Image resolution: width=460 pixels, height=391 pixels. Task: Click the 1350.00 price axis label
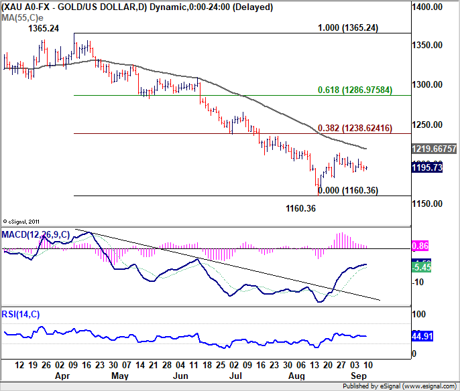click(x=427, y=45)
